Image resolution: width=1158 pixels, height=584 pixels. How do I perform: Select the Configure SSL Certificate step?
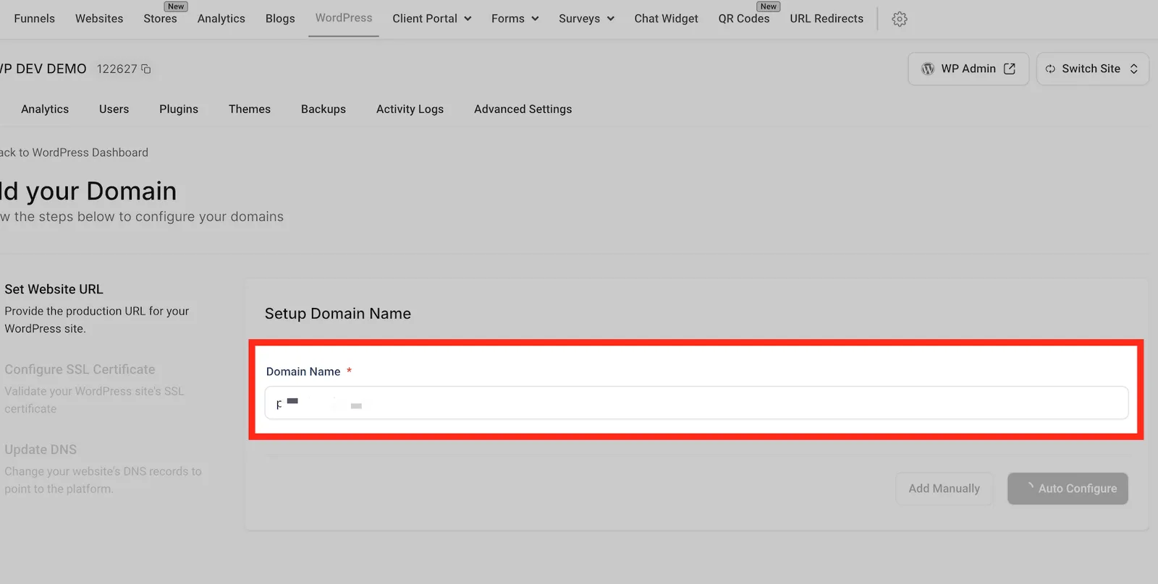pos(80,369)
